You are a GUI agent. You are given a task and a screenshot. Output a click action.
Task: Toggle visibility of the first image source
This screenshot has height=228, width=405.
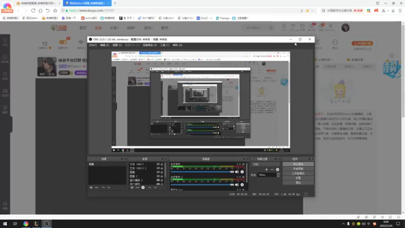click(158, 172)
